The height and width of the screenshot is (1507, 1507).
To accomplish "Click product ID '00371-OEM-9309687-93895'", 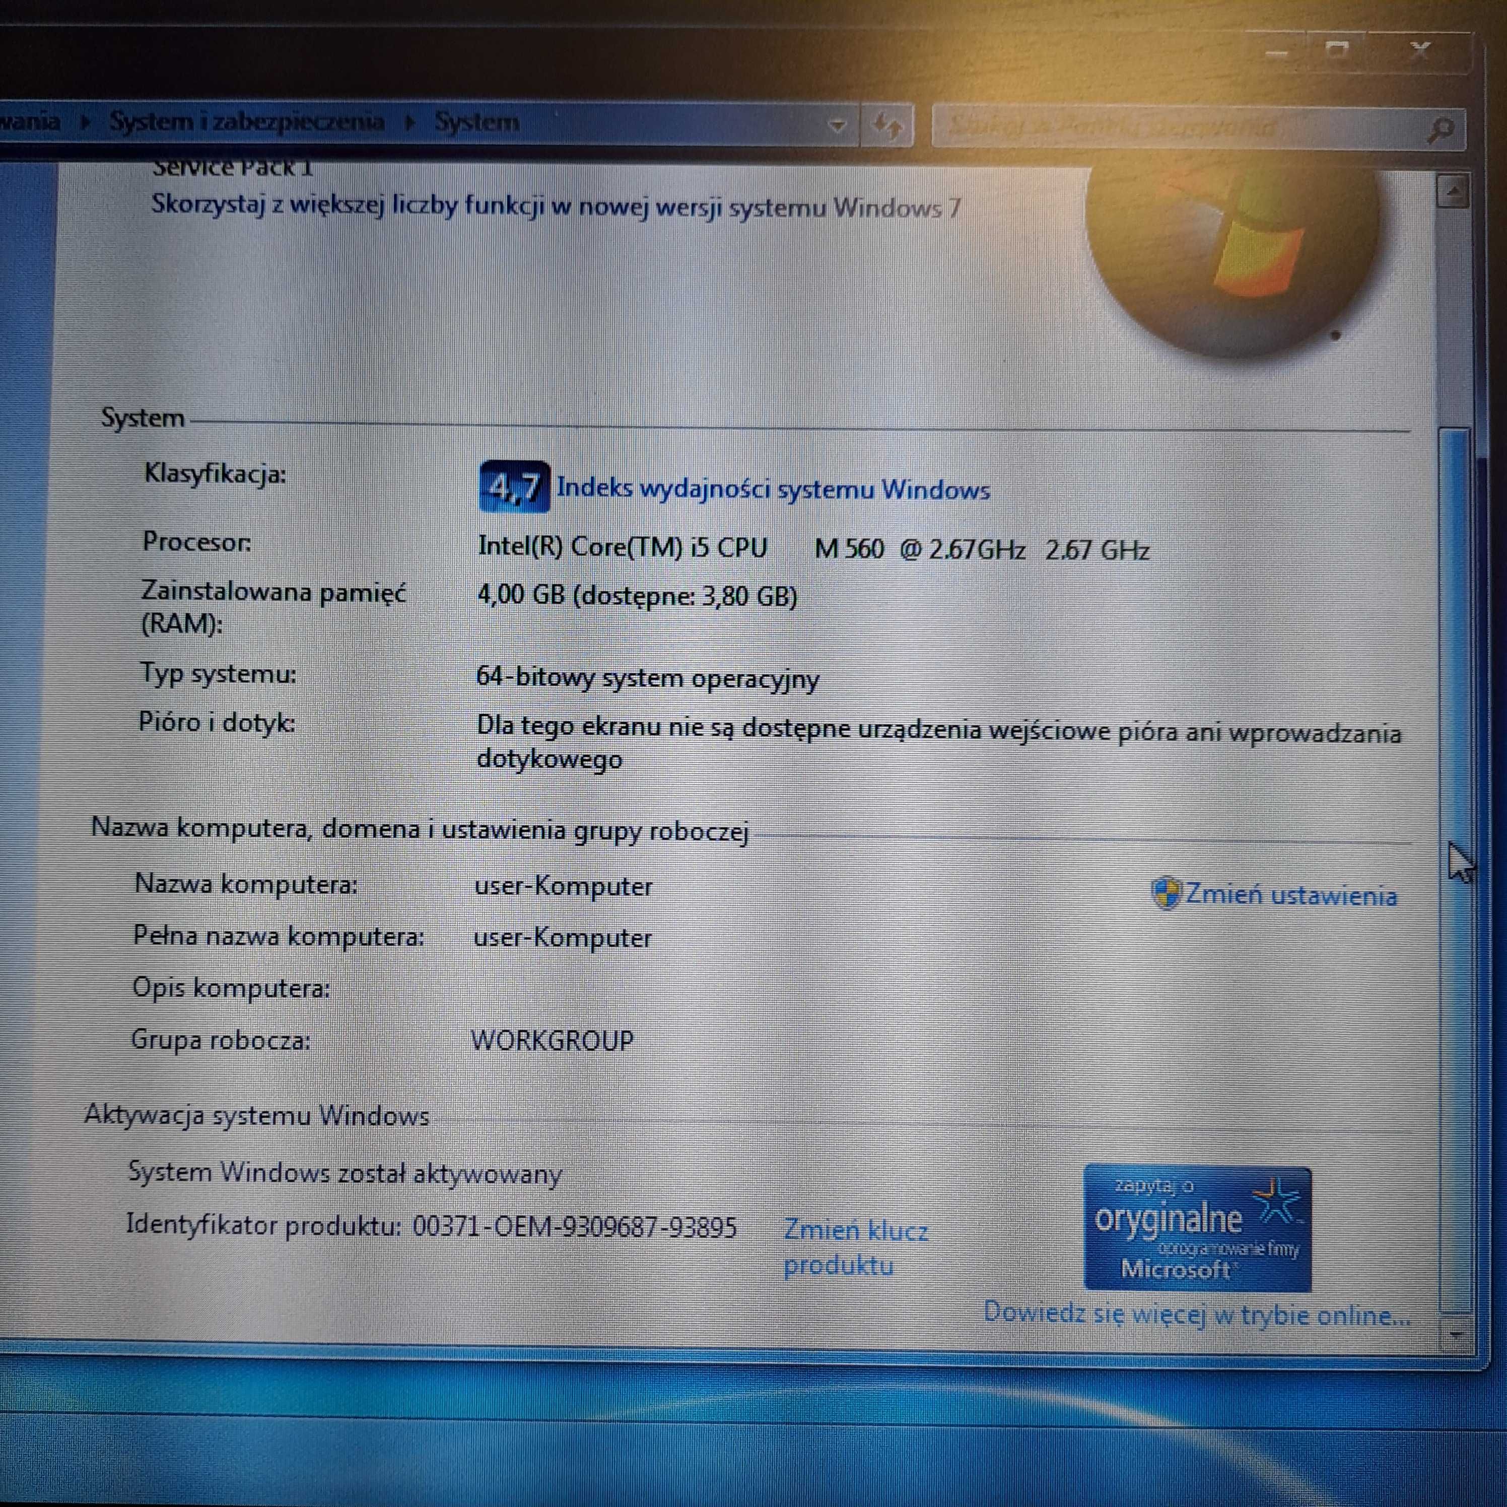I will point(574,1227).
